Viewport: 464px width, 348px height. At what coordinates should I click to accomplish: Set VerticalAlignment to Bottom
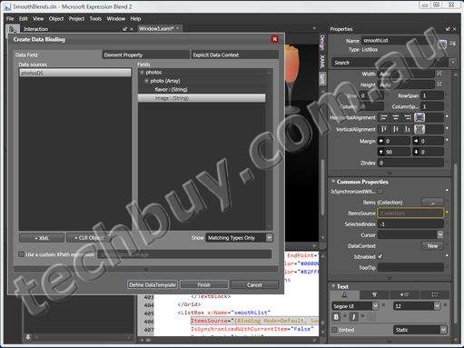(408, 129)
